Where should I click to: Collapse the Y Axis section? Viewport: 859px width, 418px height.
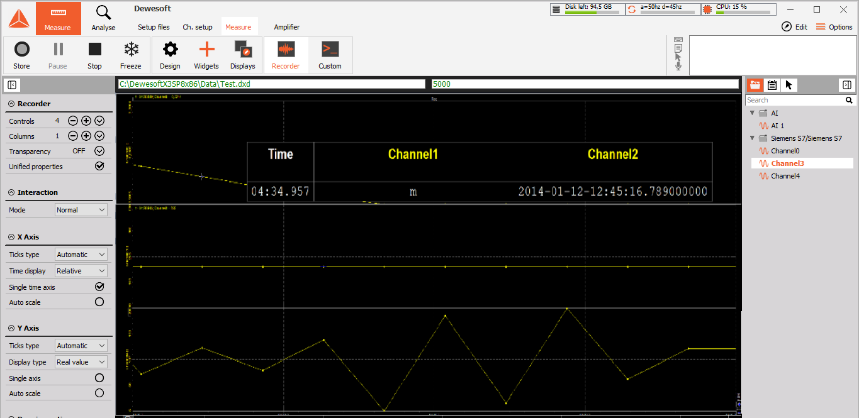click(x=12, y=328)
